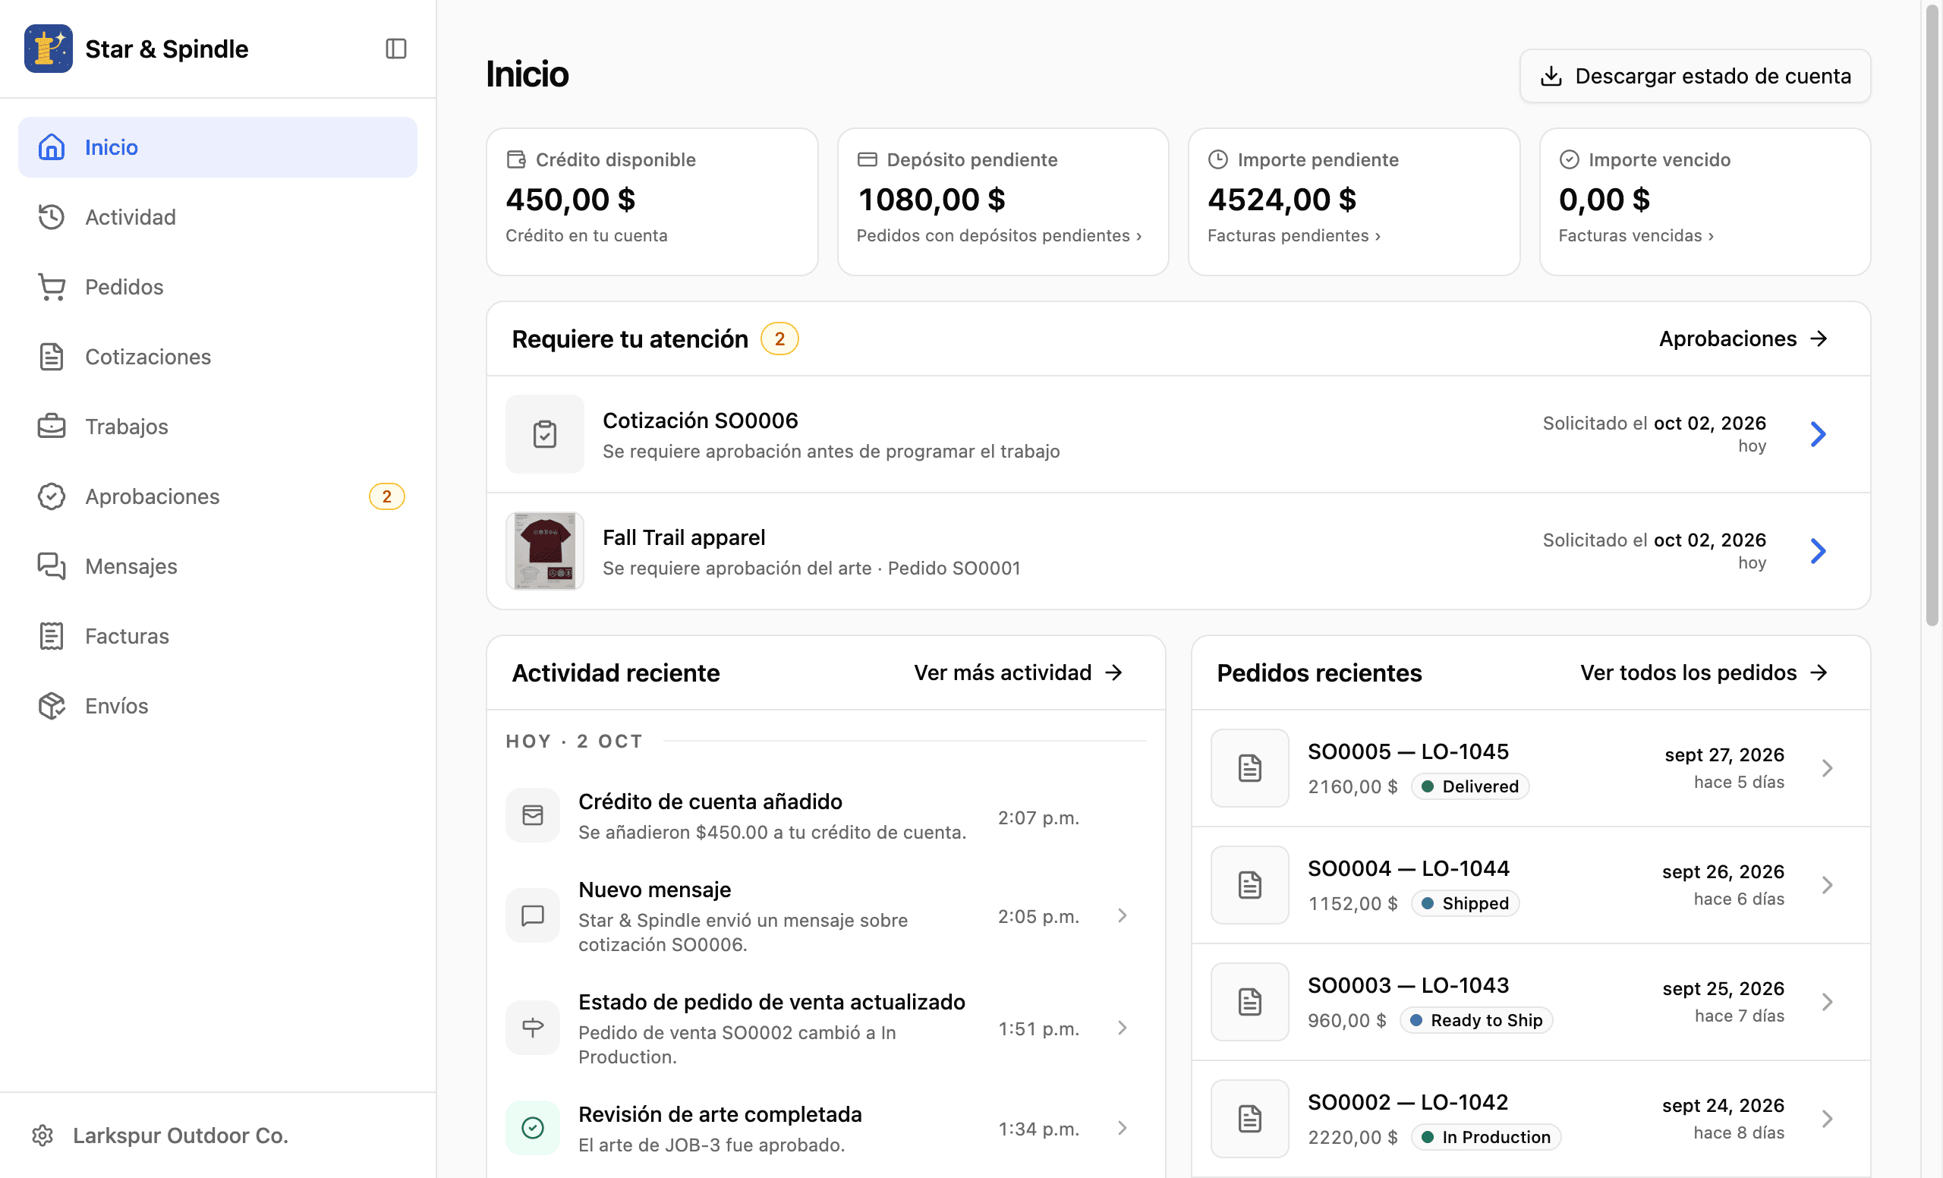Open Cotizaciones in the sidebar
This screenshot has width=1943, height=1178.
click(x=218, y=357)
